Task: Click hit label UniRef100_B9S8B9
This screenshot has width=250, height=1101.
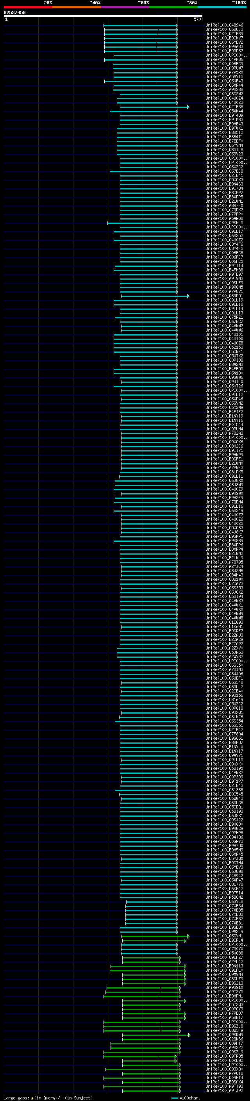Action: coord(224,541)
